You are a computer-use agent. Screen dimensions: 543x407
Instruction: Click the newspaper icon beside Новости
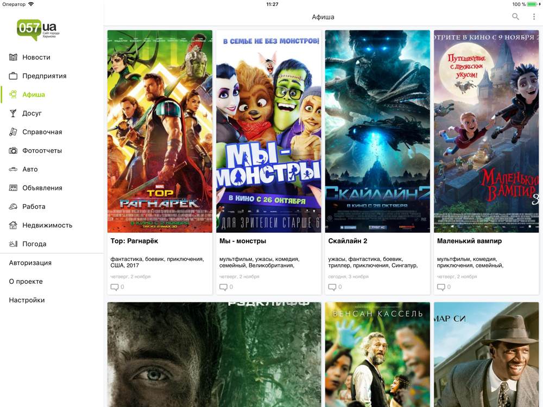pyautogui.click(x=13, y=57)
